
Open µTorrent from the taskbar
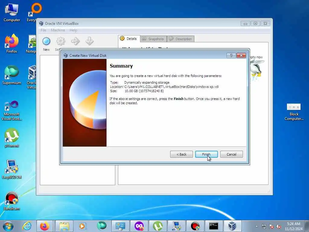pos(158,226)
